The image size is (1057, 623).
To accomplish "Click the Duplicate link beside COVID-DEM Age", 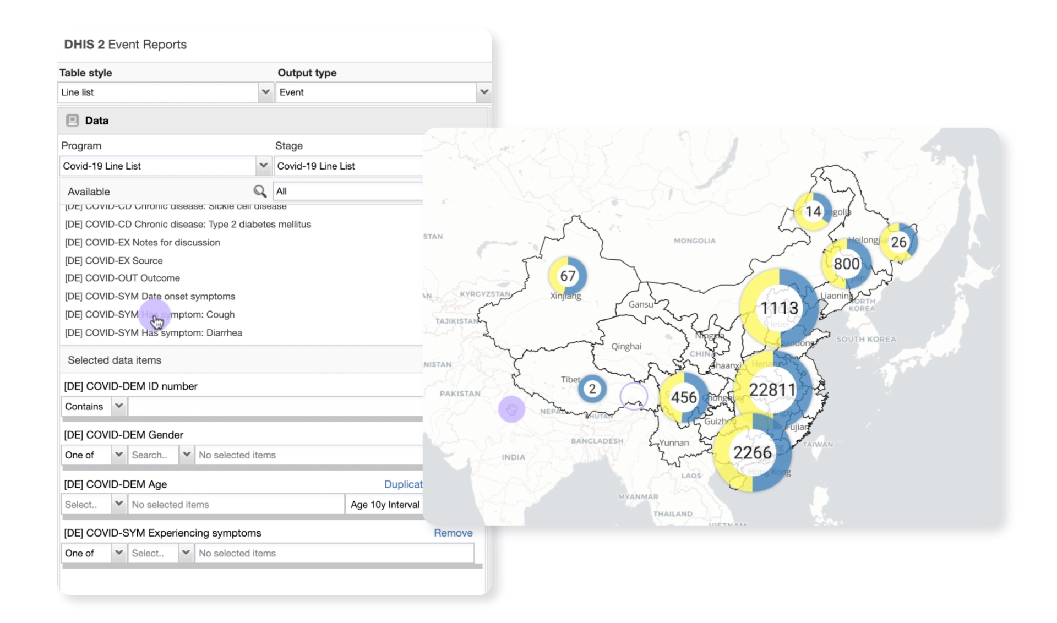I will (403, 484).
